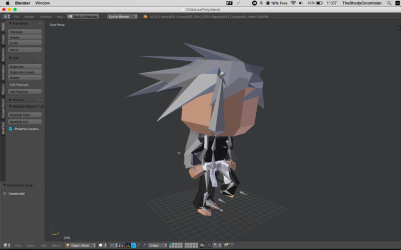Enable the rotate manipulator arc icon

point(139,245)
